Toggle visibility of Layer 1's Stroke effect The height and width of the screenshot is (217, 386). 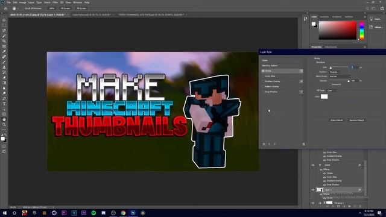coord(324,198)
